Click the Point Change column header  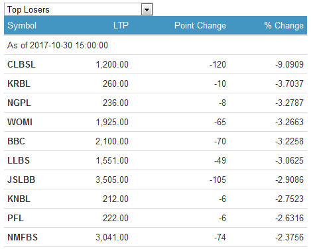pyautogui.click(x=200, y=25)
